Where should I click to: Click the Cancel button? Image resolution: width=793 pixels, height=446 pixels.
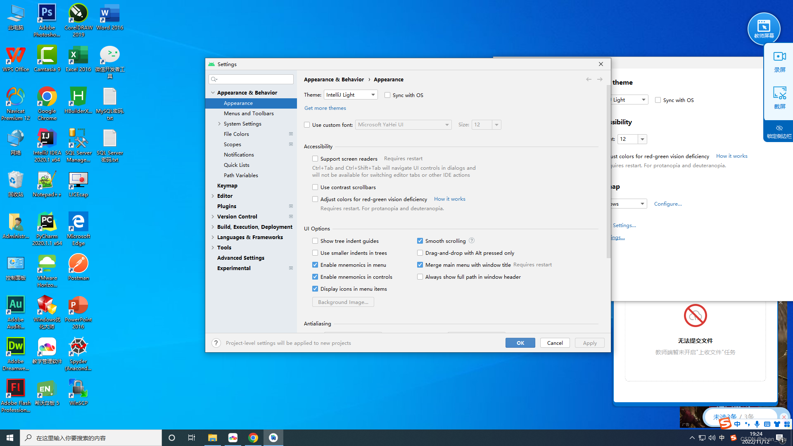click(x=555, y=343)
